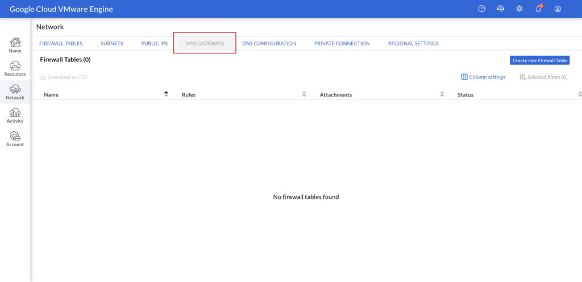The width and height of the screenshot is (582, 282).
Task: Open the settings gear icon
Action: click(519, 9)
